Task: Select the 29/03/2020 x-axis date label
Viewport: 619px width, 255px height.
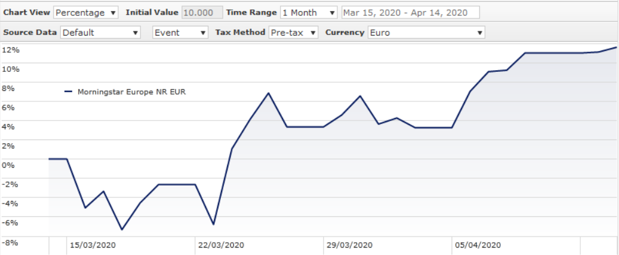Action: pos(349,245)
